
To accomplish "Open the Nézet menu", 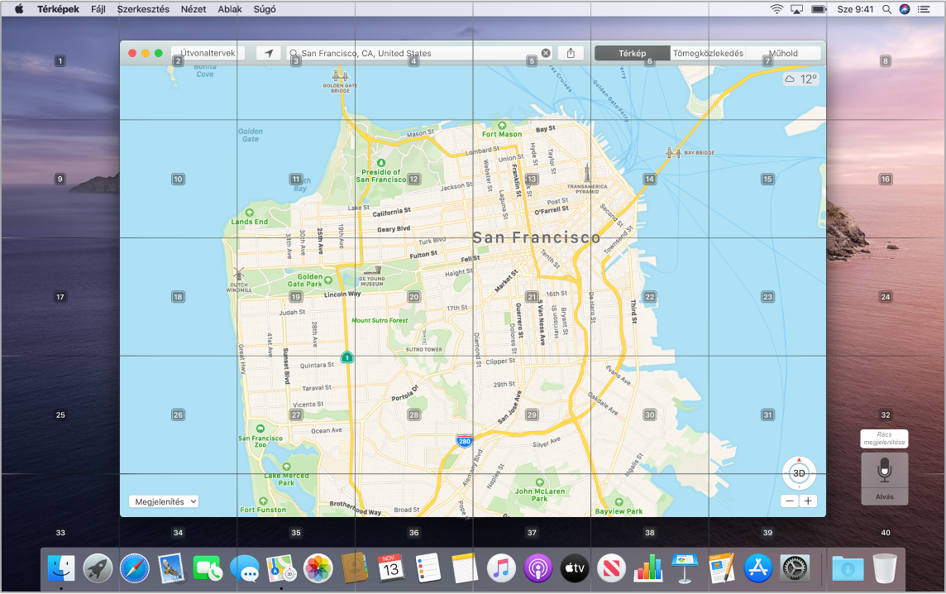I will (193, 9).
